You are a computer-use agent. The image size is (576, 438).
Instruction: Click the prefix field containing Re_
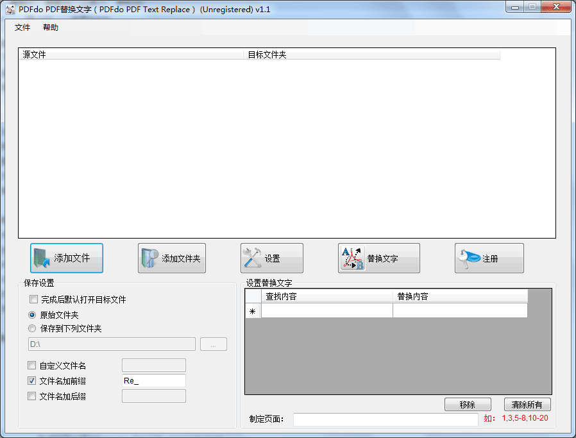pos(154,381)
